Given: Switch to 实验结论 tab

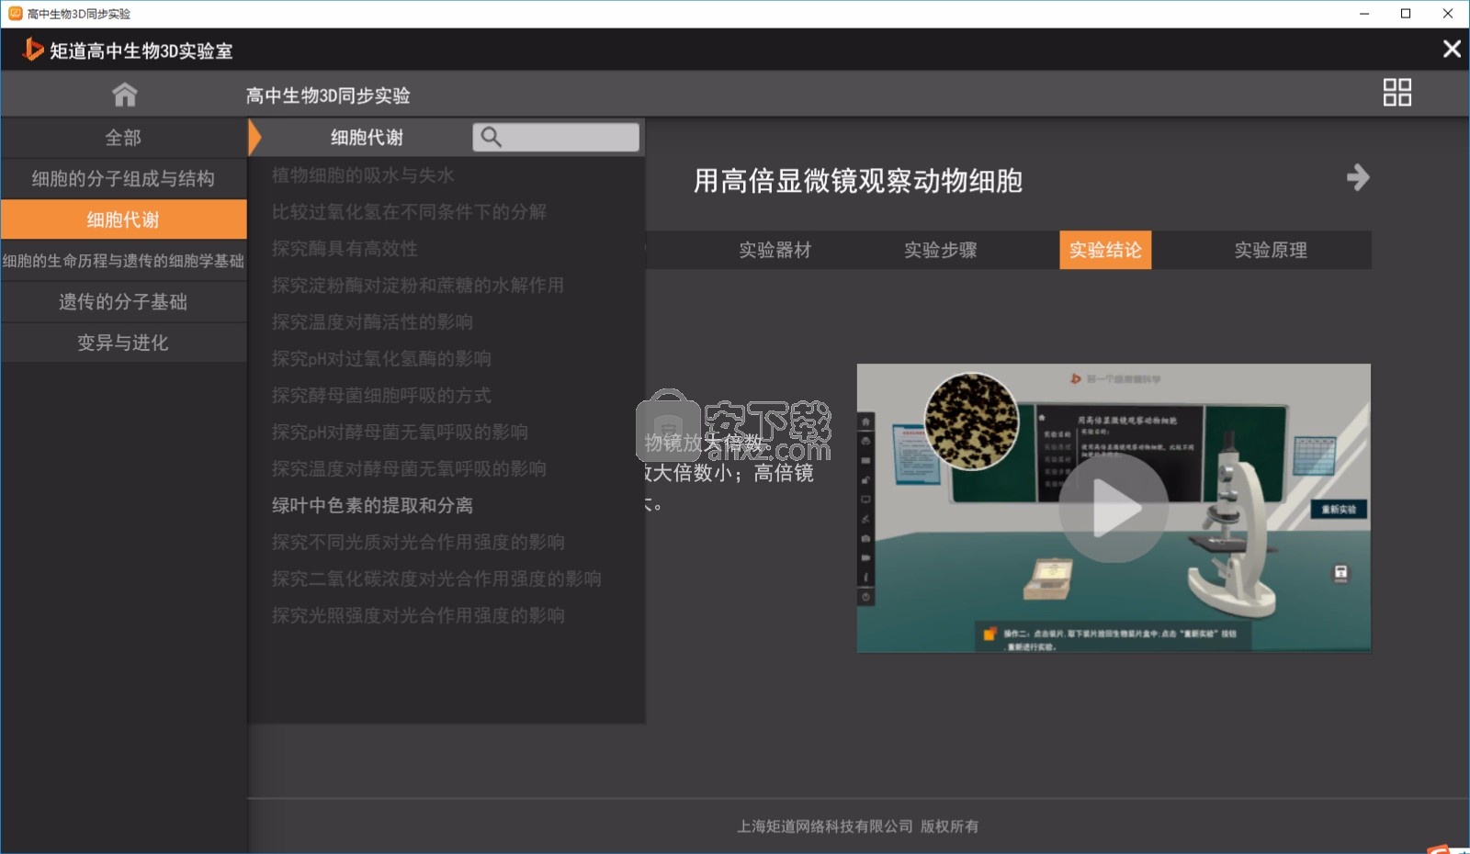Looking at the screenshot, I should pyautogui.click(x=1105, y=250).
